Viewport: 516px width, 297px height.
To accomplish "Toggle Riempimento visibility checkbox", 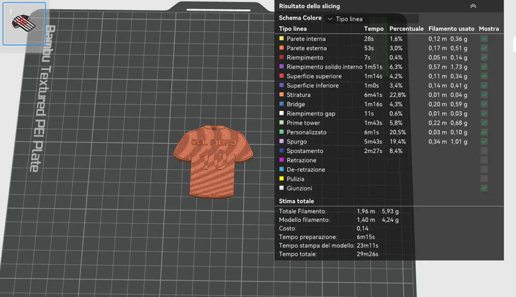I will [484, 58].
